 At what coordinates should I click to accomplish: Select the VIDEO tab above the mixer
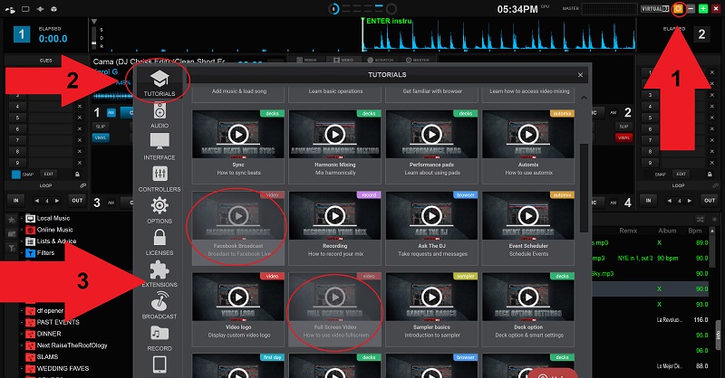[343, 60]
